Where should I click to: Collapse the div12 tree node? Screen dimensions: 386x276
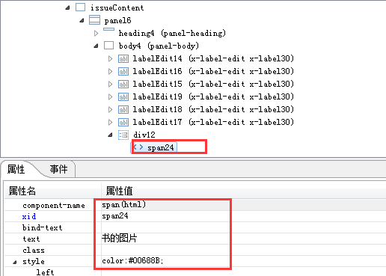110,135
